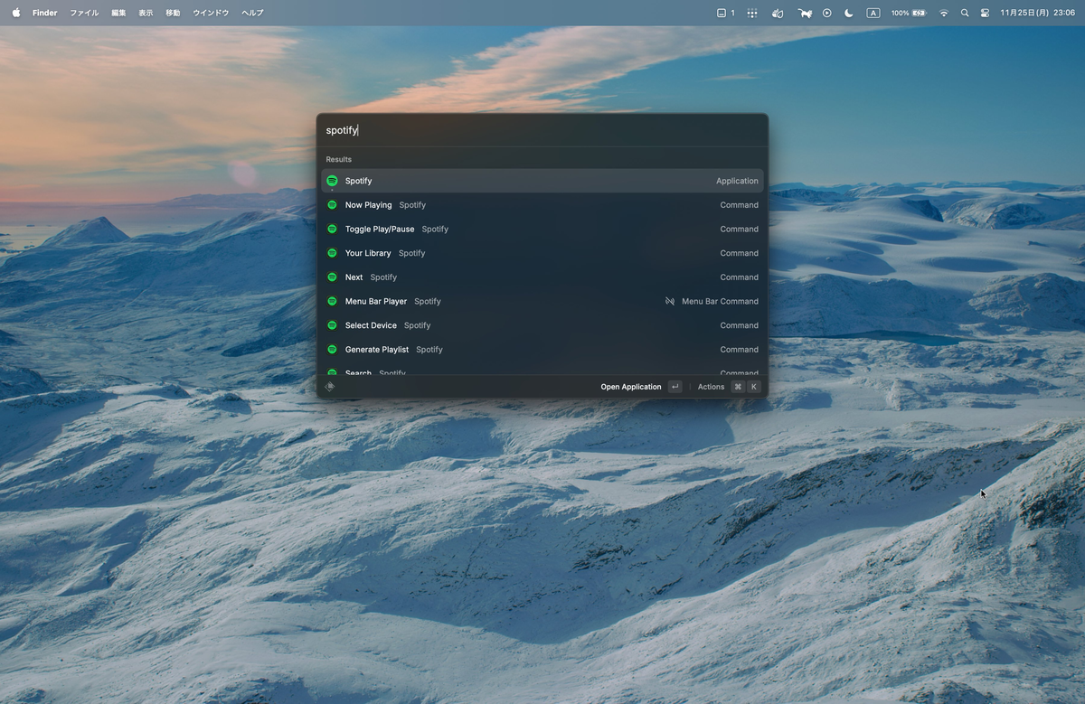Select the Select Device command
This screenshot has height=704, width=1085.
tap(542, 325)
